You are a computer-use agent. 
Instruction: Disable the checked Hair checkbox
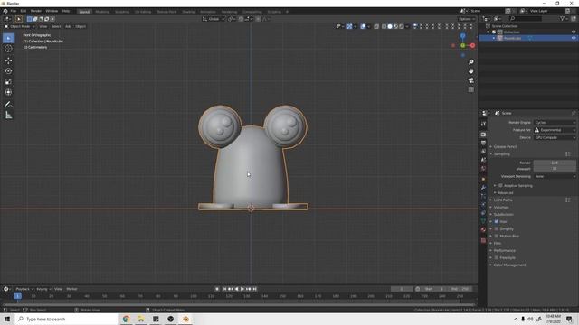point(497,221)
